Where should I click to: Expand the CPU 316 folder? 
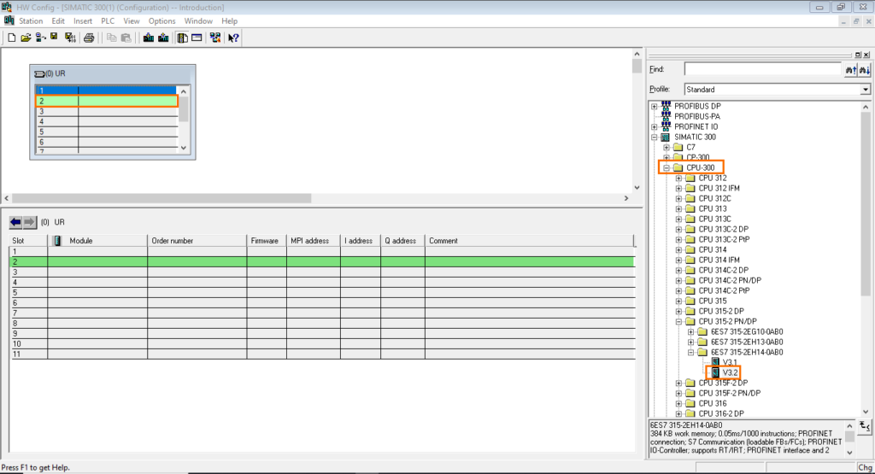(x=678, y=404)
